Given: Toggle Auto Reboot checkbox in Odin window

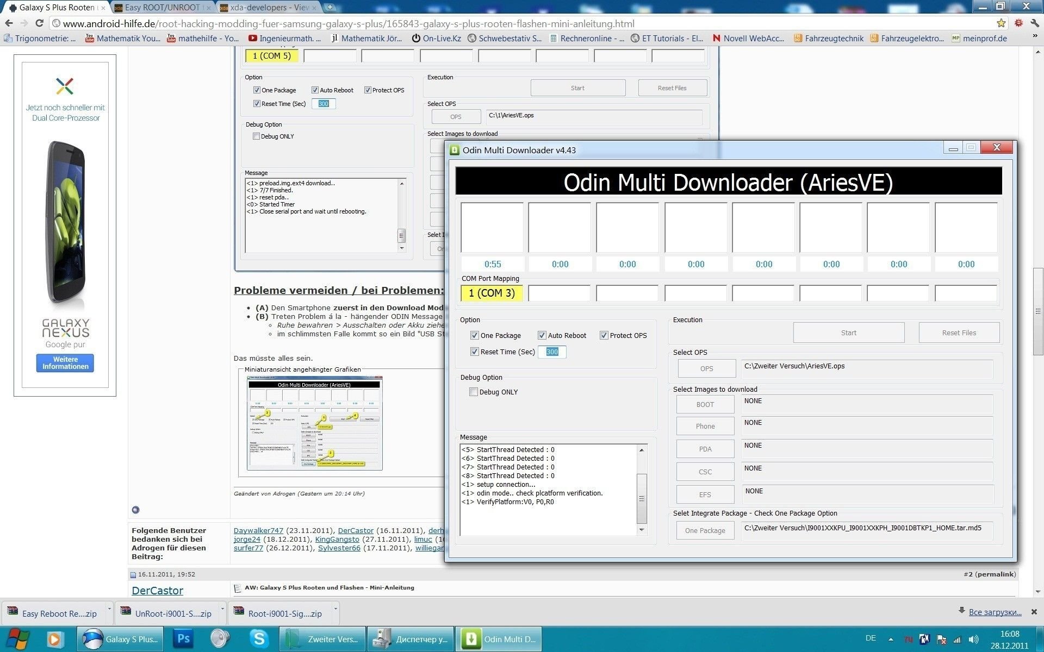Looking at the screenshot, I should point(542,335).
